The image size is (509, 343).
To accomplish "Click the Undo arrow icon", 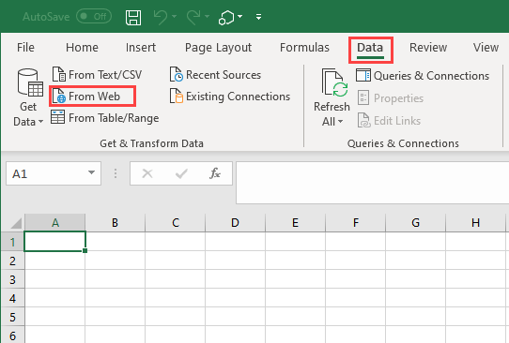I will pos(161,17).
